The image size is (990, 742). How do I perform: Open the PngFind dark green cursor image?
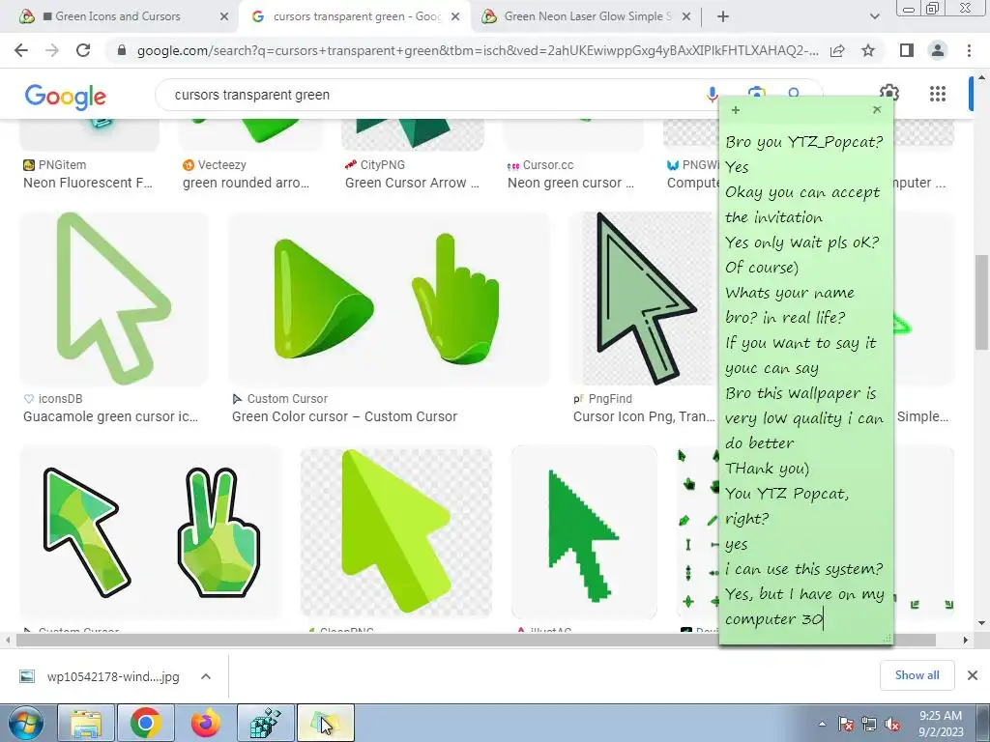[643, 299]
